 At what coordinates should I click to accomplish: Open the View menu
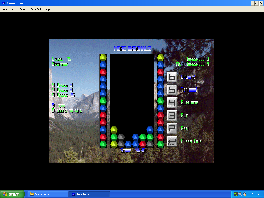click(x=14, y=9)
